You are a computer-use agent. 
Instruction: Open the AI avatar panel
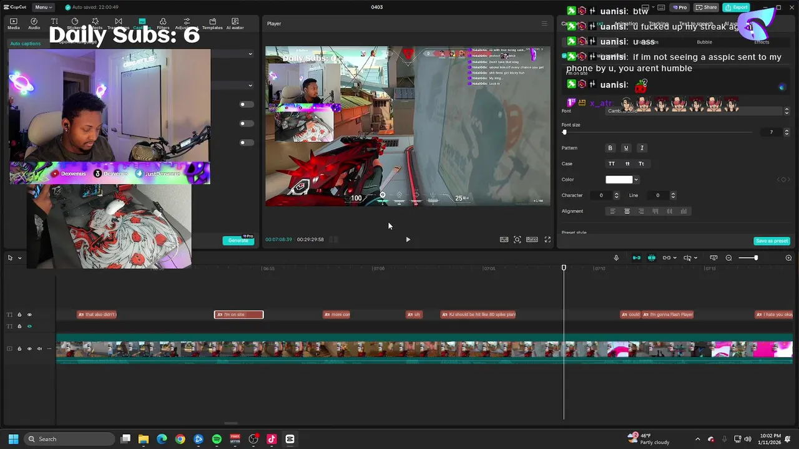tap(235, 24)
